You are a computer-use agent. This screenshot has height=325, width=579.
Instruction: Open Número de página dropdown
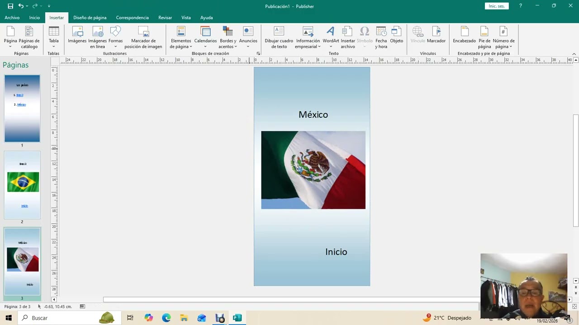(503, 37)
